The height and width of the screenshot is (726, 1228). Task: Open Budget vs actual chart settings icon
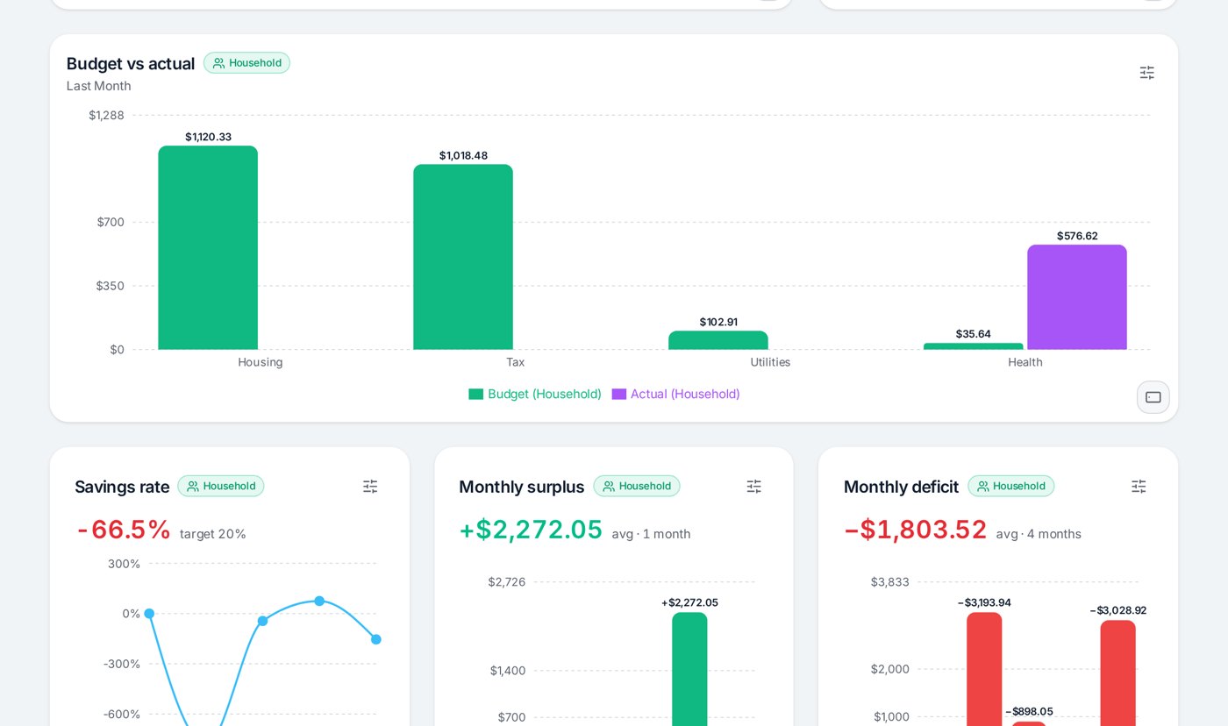tap(1146, 73)
